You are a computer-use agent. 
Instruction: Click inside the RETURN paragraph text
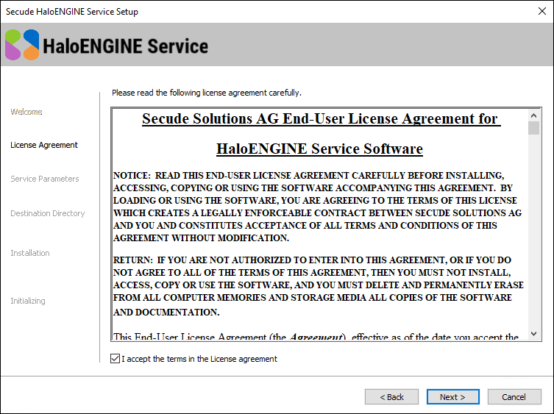[x=316, y=285]
